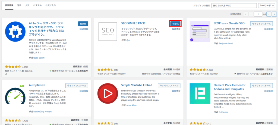Click the Simple YouTube Embed play icon
The width and height of the screenshot is (278, 125).
pyautogui.click(x=108, y=93)
